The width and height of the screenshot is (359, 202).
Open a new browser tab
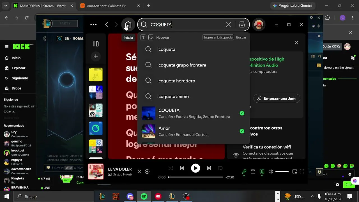pyautogui.click(x=149, y=6)
